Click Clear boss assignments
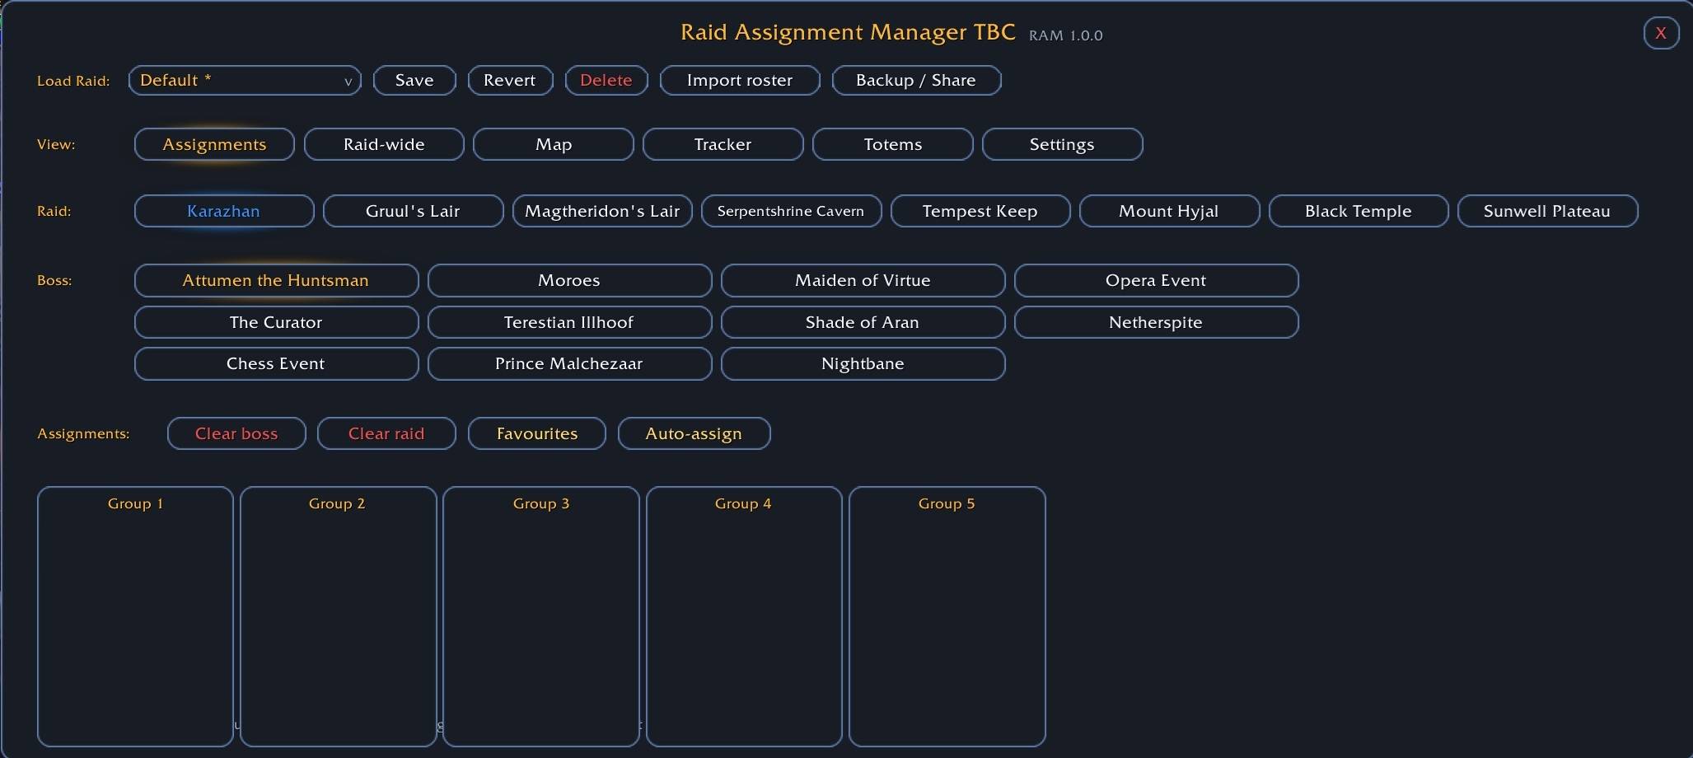 click(x=236, y=433)
